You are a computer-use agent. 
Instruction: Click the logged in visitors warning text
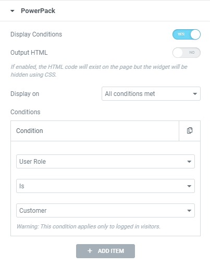pyautogui.click(x=89, y=226)
